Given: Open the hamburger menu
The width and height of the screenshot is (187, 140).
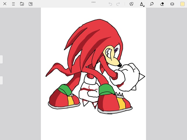Looking at the screenshot, I should click(13, 4).
